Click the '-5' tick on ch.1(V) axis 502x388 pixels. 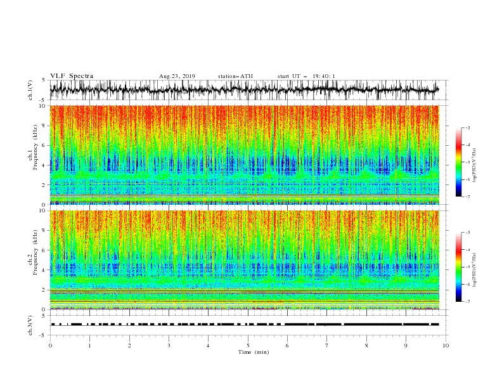pos(42,100)
